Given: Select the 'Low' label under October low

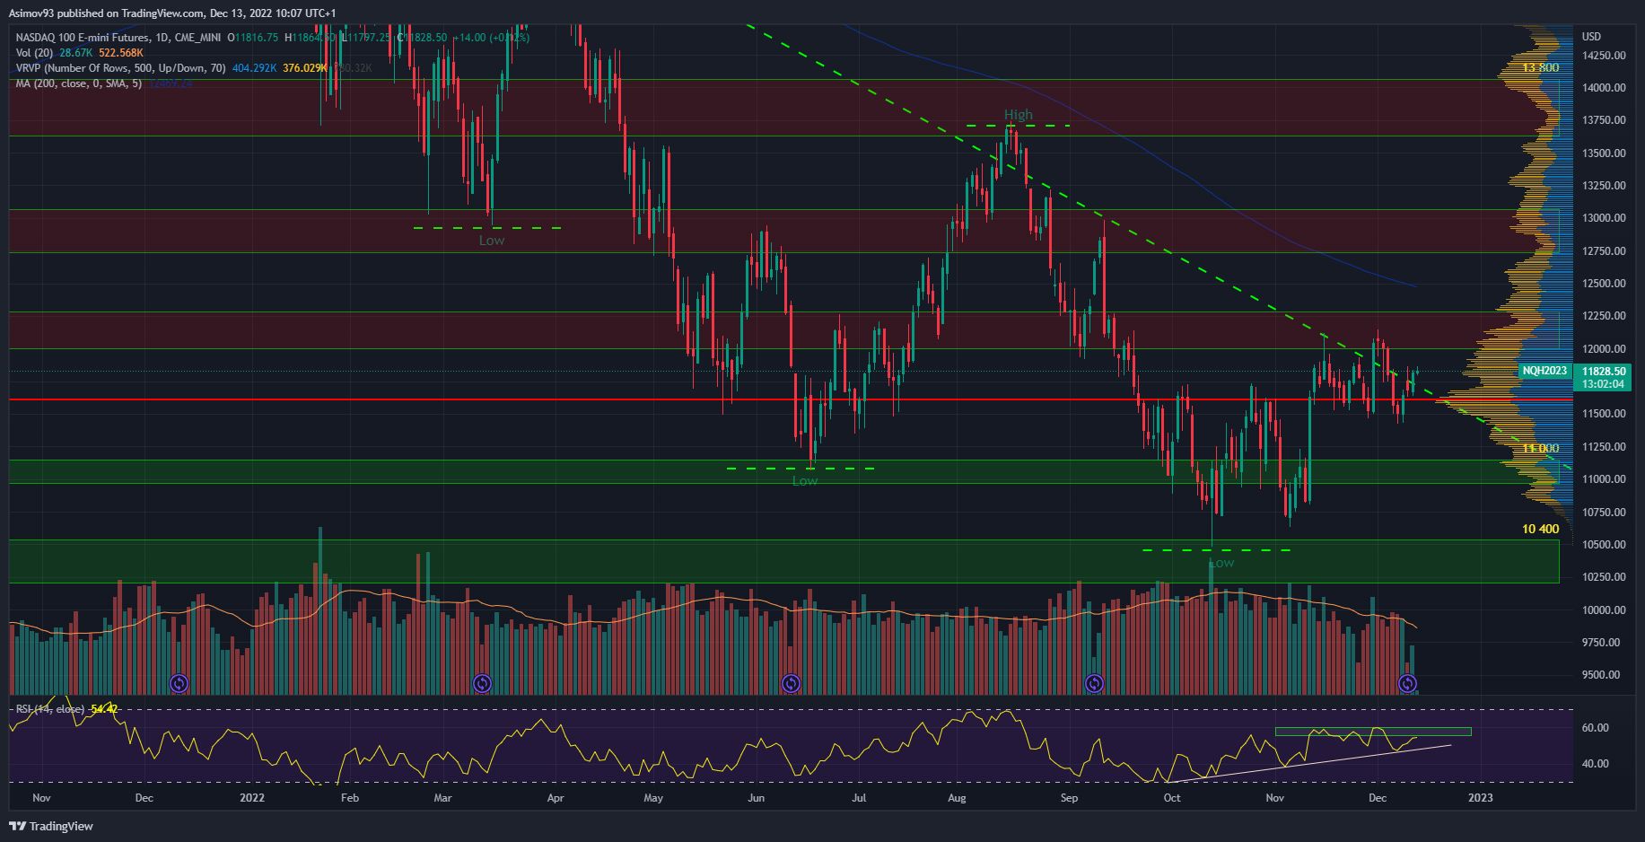Looking at the screenshot, I should point(1221,563).
